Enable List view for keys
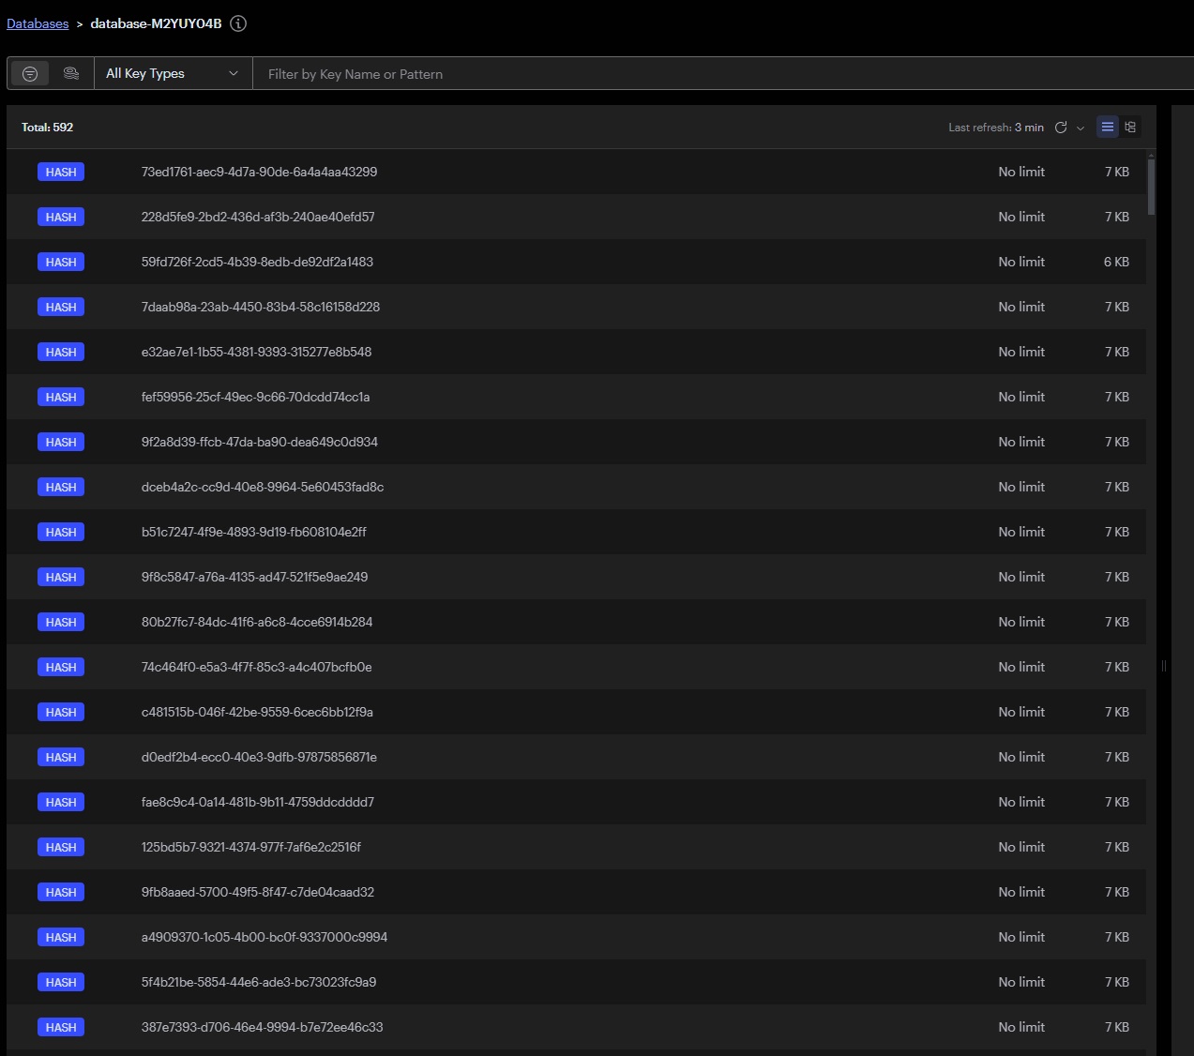 coord(1107,127)
